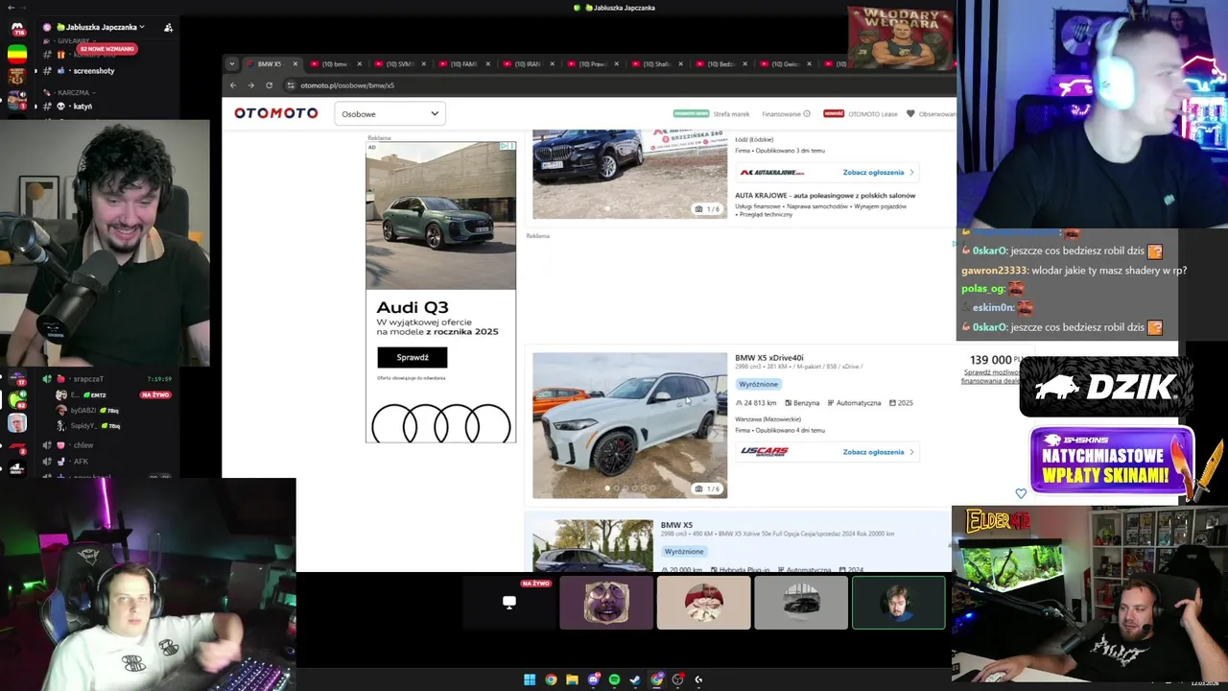Click the invite members icon in Discord

pyautogui.click(x=168, y=27)
